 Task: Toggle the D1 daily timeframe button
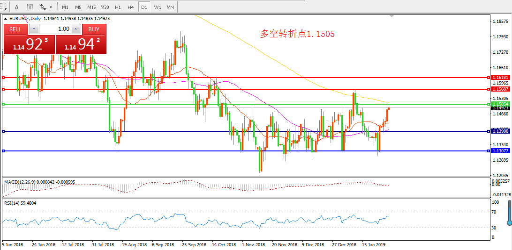[x=144, y=7]
